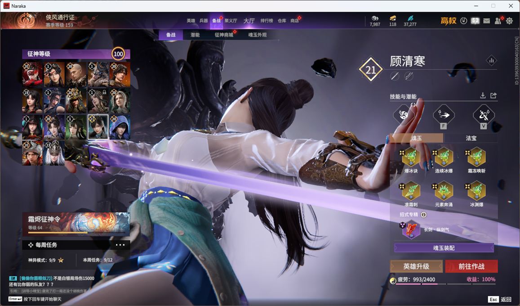Click the chat input 按下回车键开始聊天

coord(42,299)
